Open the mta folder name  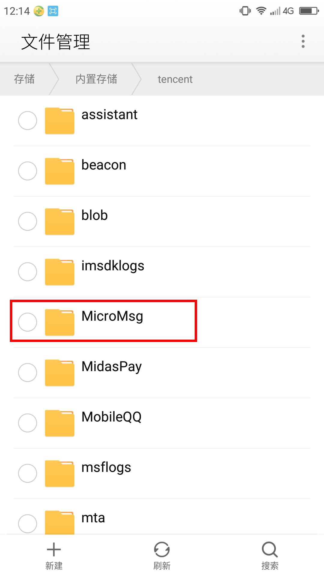93,518
